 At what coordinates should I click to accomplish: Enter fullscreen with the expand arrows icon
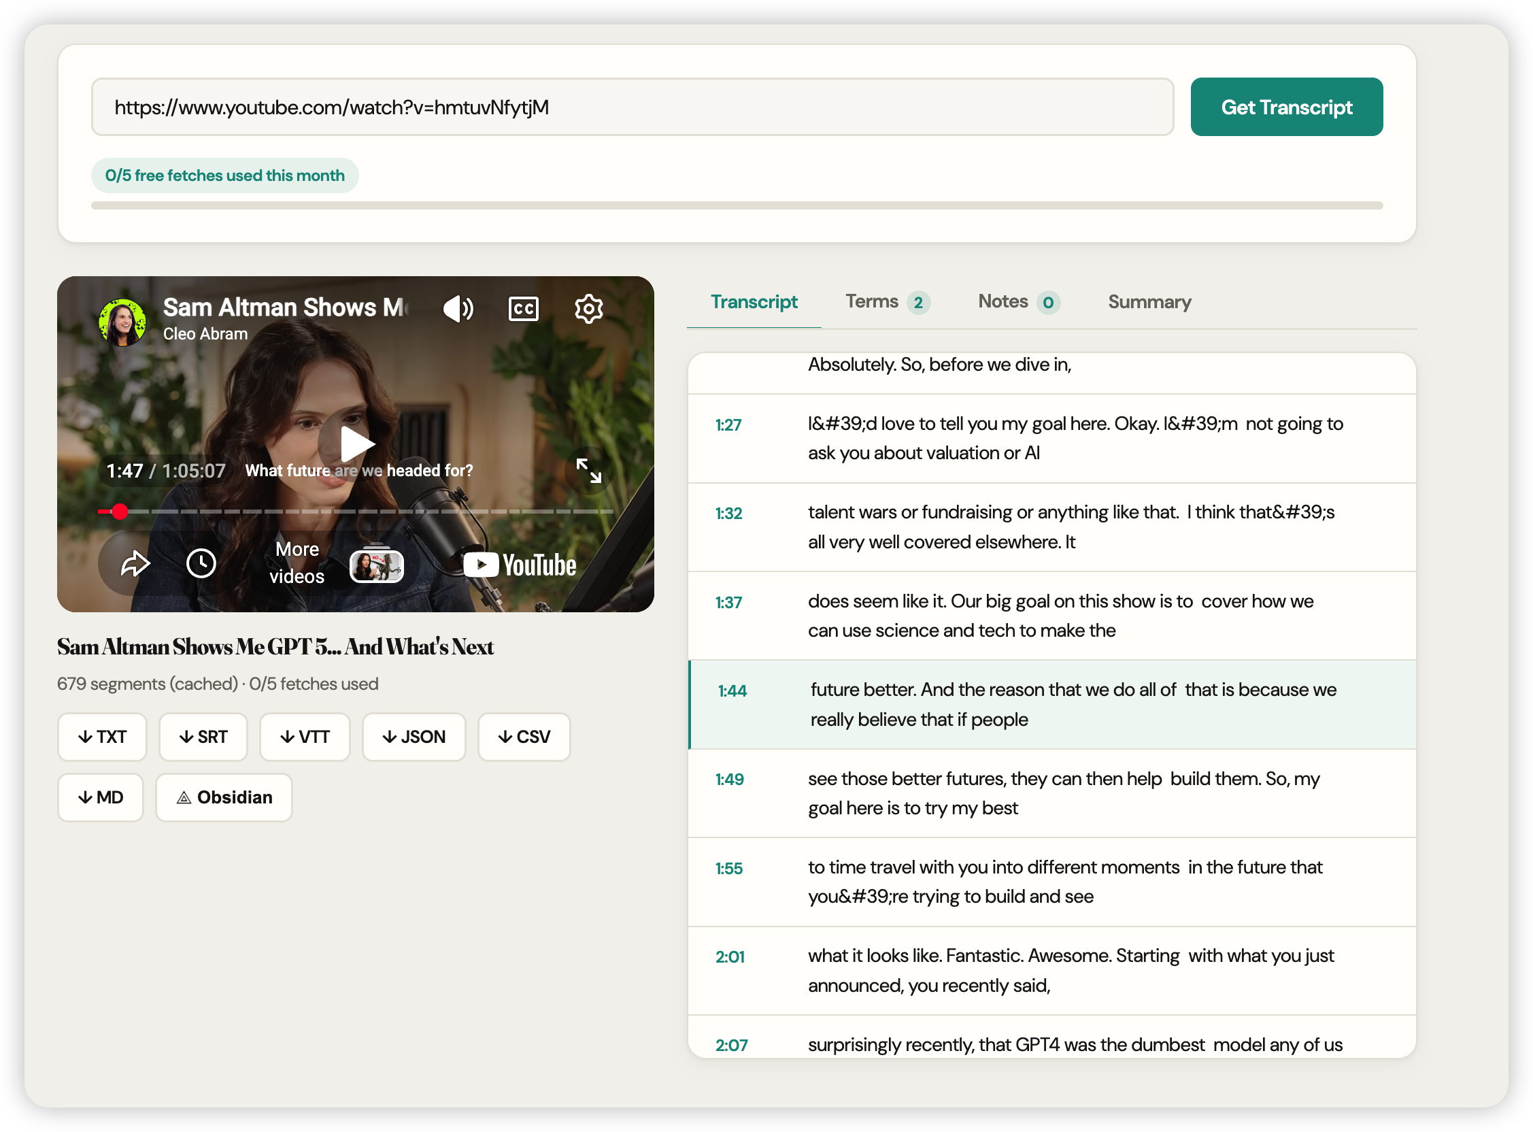(x=588, y=471)
